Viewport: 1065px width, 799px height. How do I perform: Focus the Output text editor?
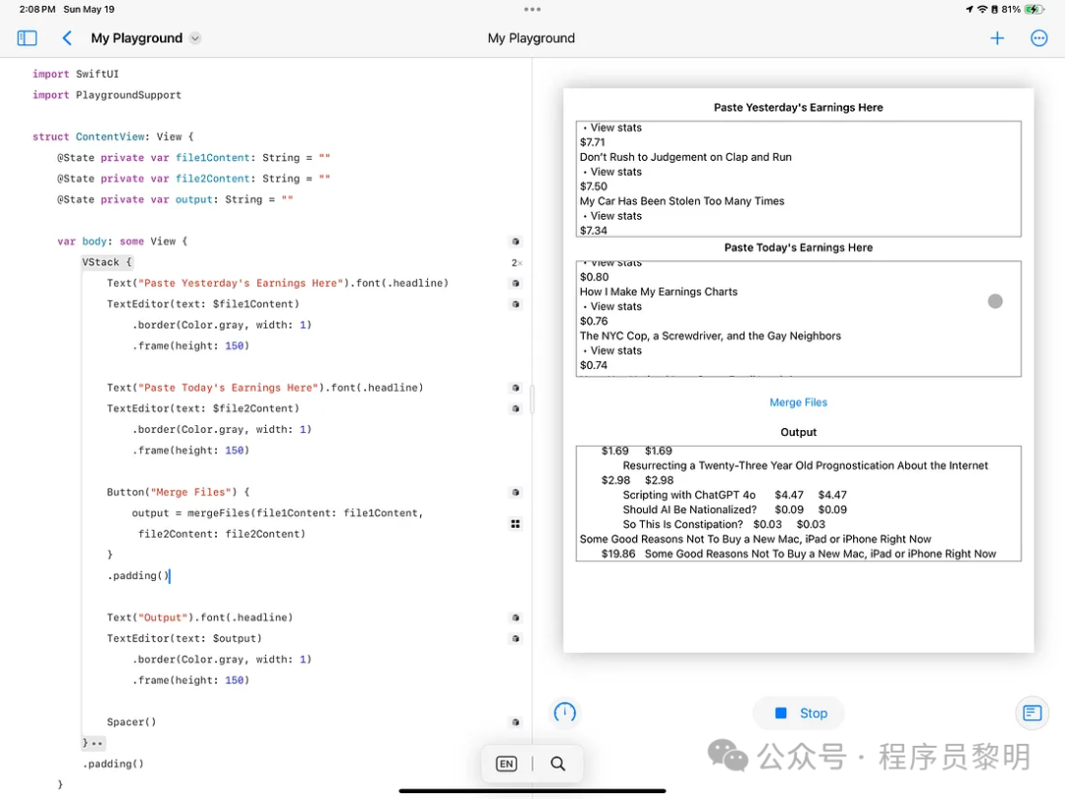798,503
